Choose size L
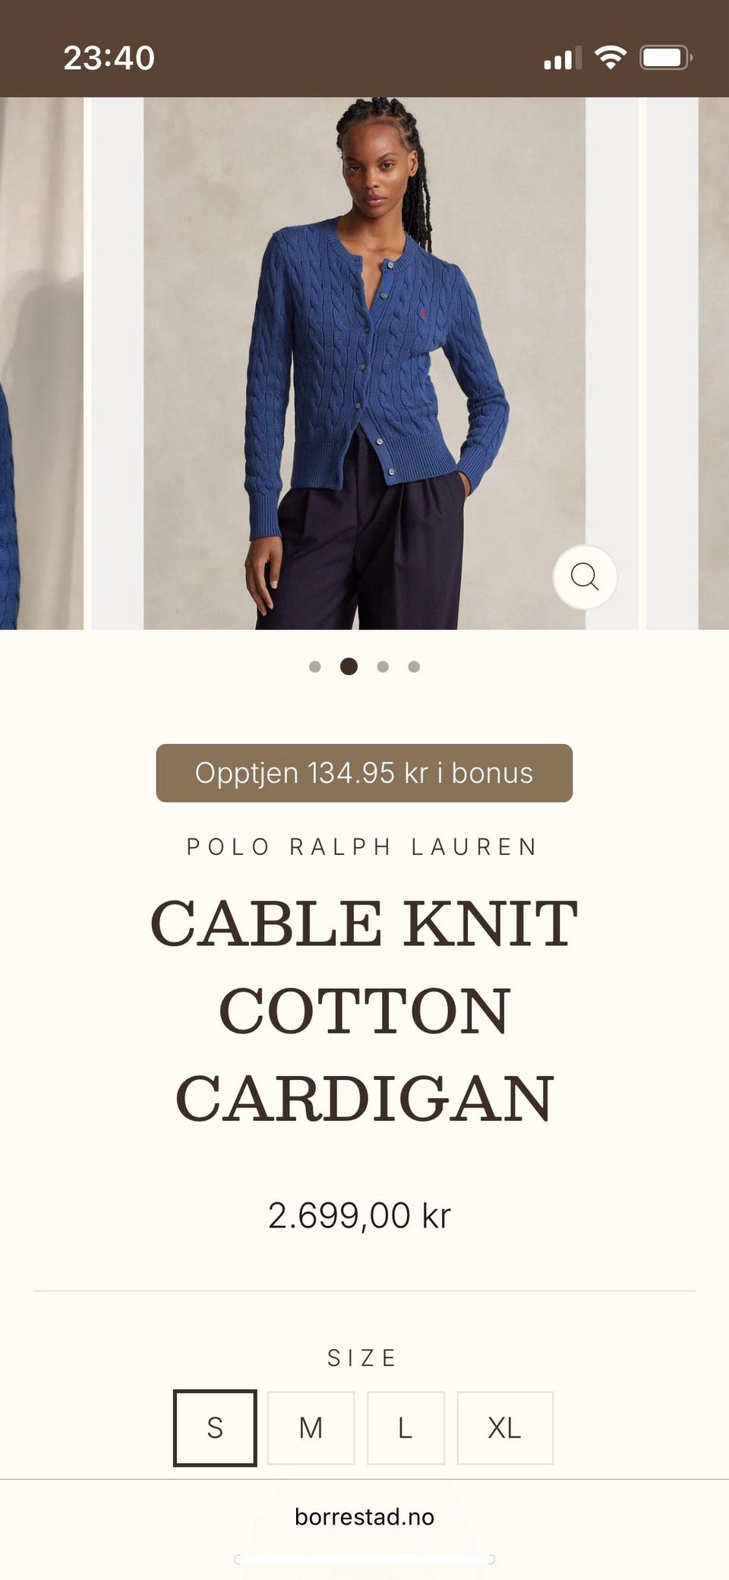729x1580 pixels. tap(406, 1427)
